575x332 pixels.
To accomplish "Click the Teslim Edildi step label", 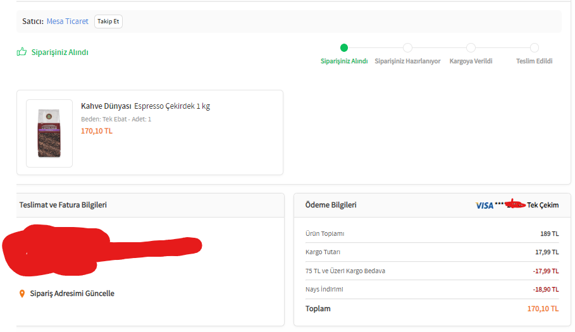I will (535, 61).
